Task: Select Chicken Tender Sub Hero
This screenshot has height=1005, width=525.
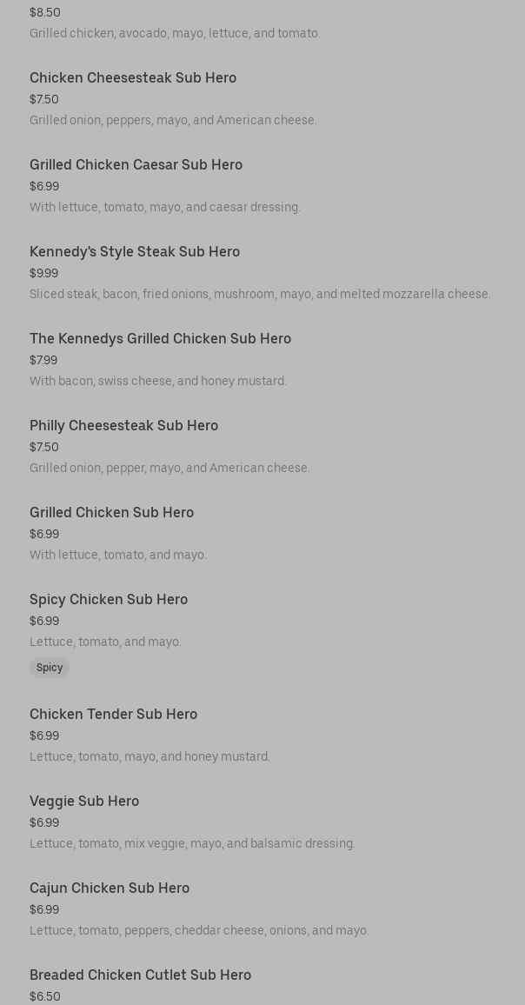Action: click(113, 715)
